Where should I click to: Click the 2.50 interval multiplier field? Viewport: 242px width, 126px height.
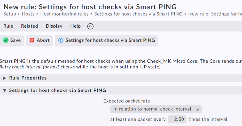coord(177,119)
